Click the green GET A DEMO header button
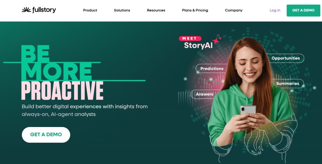The width and height of the screenshot is (322, 164). pyautogui.click(x=303, y=10)
